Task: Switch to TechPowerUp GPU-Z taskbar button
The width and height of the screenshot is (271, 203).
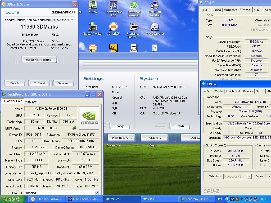Action: tap(197, 199)
